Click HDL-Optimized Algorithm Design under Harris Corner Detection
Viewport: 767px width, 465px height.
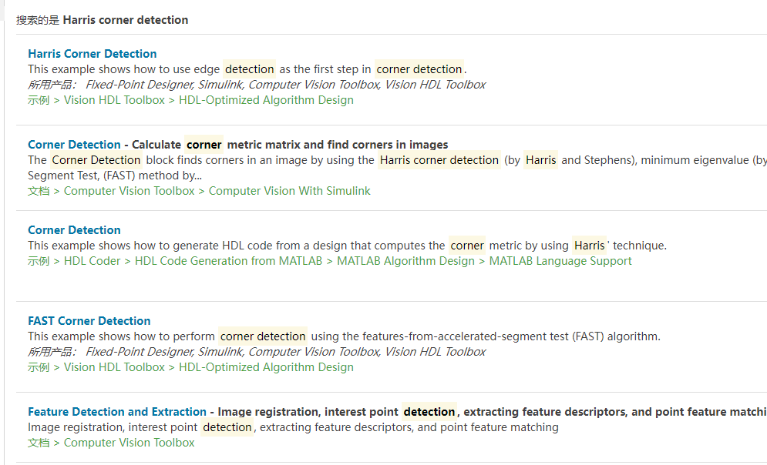pyautogui.click(x=266, y=100)
